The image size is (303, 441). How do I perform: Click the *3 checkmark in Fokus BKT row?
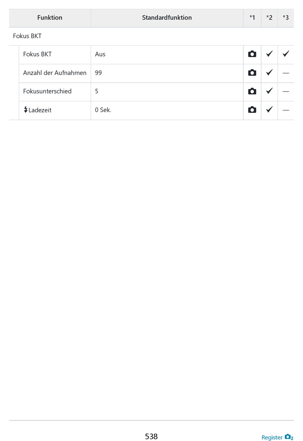[286, 54]
